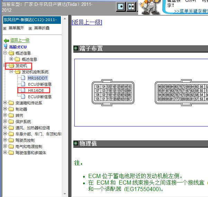208x197 pixels.
Task: Expand the 驾驶员控制 node
Action: [5, 140]
